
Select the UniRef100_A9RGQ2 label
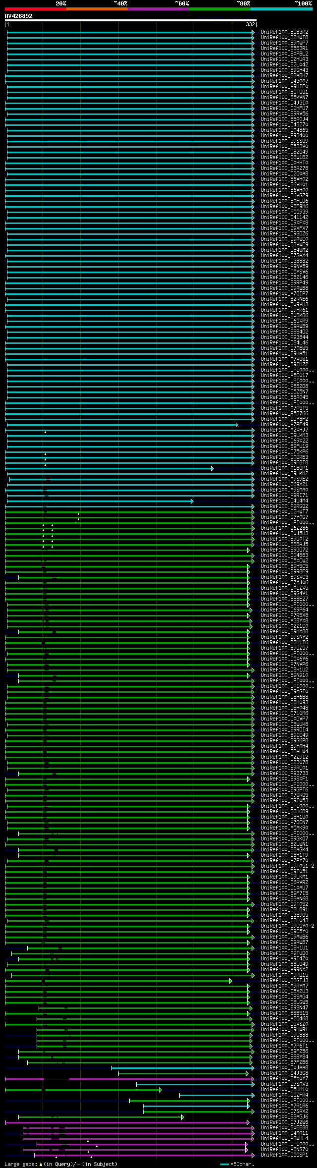[x=284, y=506]
